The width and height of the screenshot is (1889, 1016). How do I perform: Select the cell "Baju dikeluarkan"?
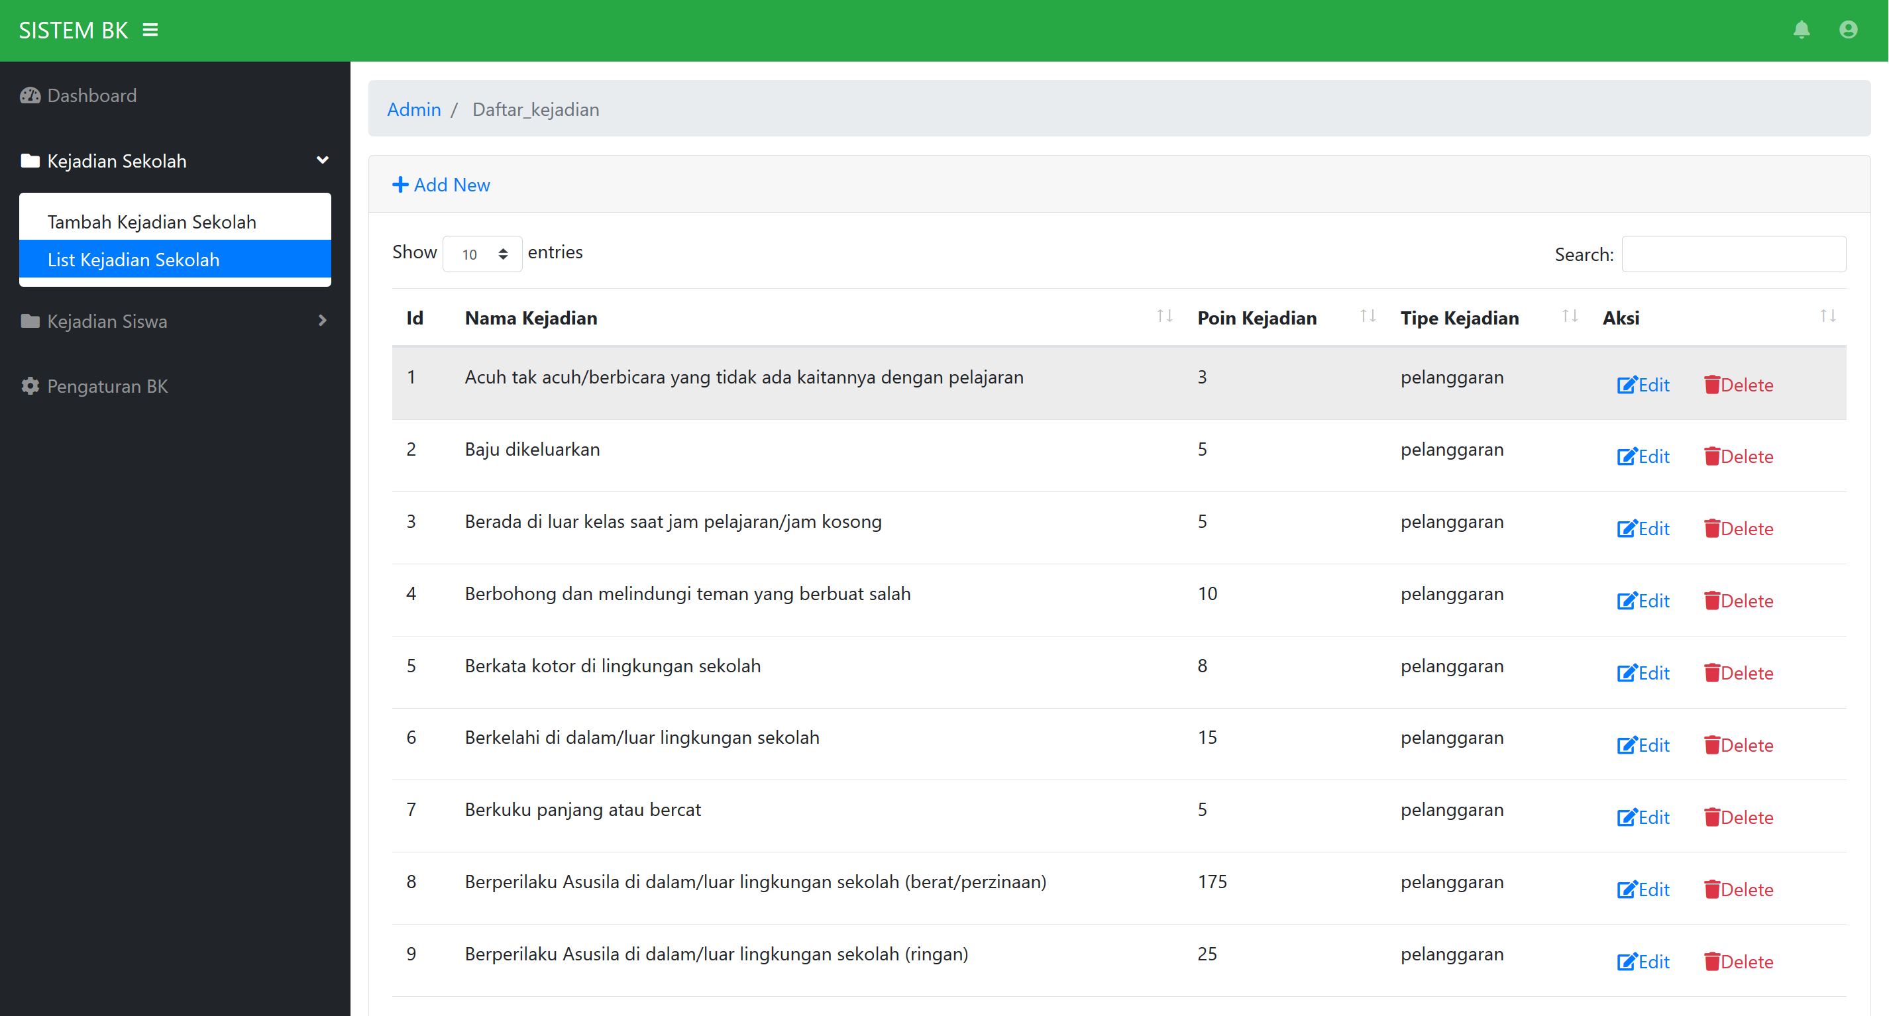pyautogui.click(x=533, y=449)
